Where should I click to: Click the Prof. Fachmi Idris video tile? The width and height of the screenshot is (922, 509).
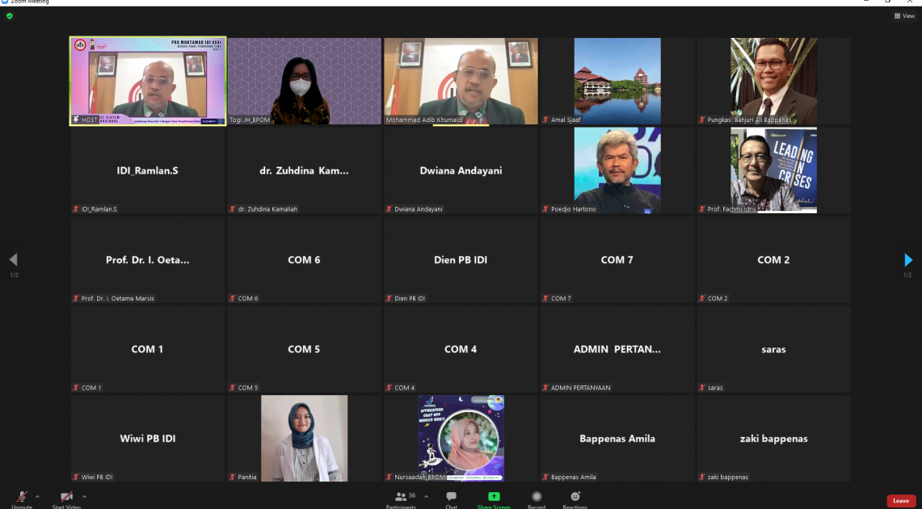point(773,170)
